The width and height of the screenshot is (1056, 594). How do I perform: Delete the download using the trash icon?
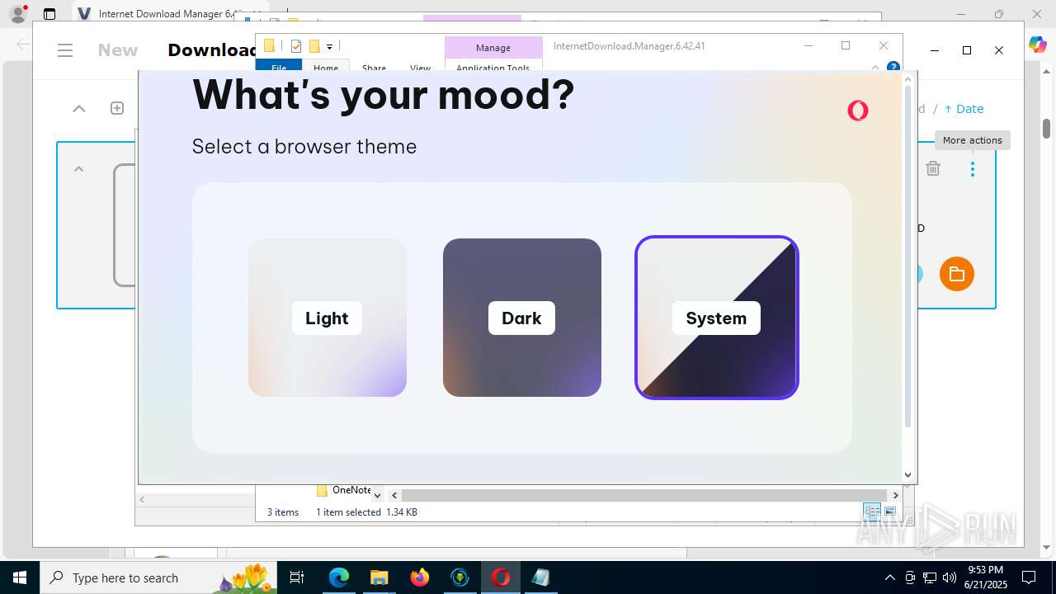[933, 168]
